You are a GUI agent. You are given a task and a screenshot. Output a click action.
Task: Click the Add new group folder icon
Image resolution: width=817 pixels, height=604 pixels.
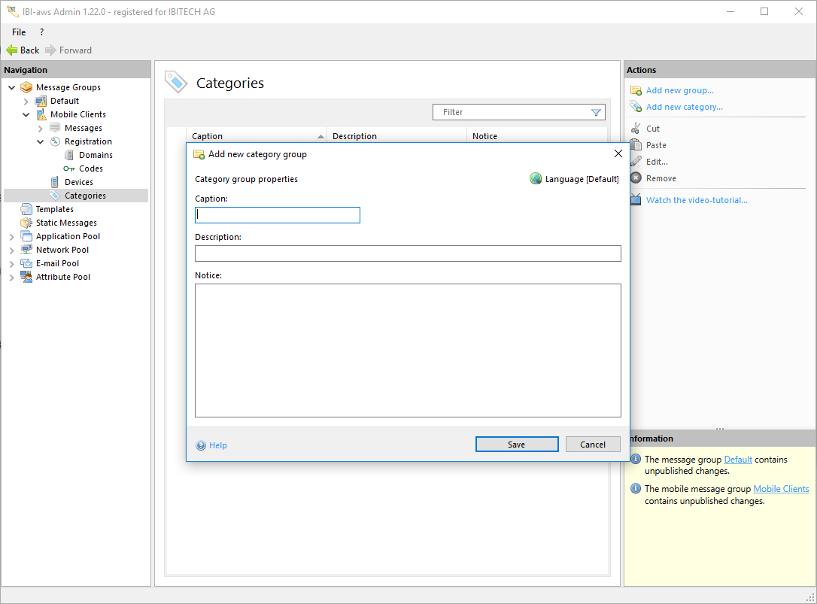click(x=636, y=91)
